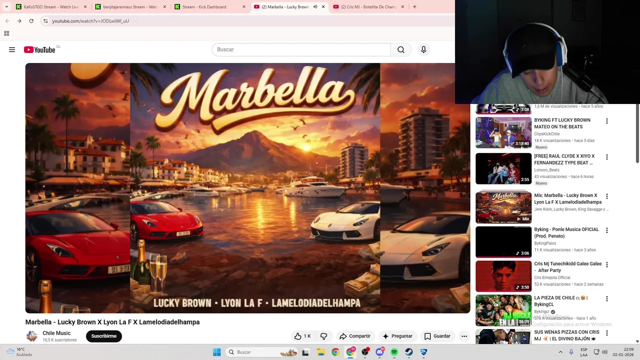Open the YouTube hamburger guide menu
Image resolution: width=640 pixels, height=360 pixels.
point(12,49)
